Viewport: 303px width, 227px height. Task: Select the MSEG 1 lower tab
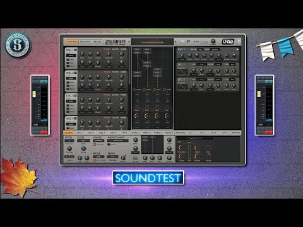(136, 133)
